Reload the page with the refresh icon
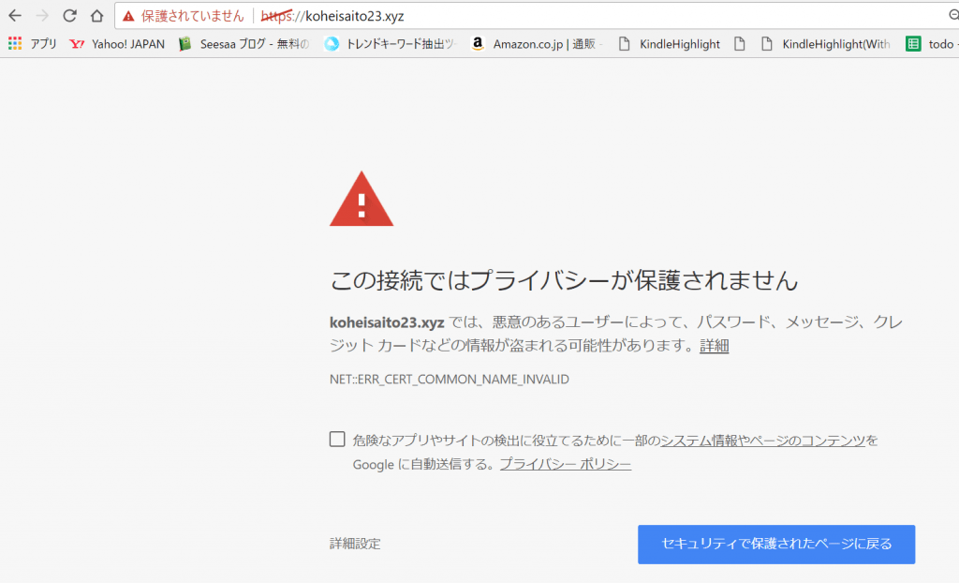Viewport: 959px width, 583px height. tap(69, 15)
